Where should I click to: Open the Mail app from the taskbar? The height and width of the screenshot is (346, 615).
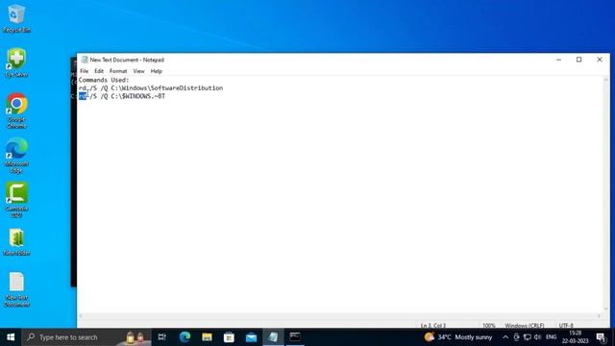pyautogui.click(x=251, y=337)
